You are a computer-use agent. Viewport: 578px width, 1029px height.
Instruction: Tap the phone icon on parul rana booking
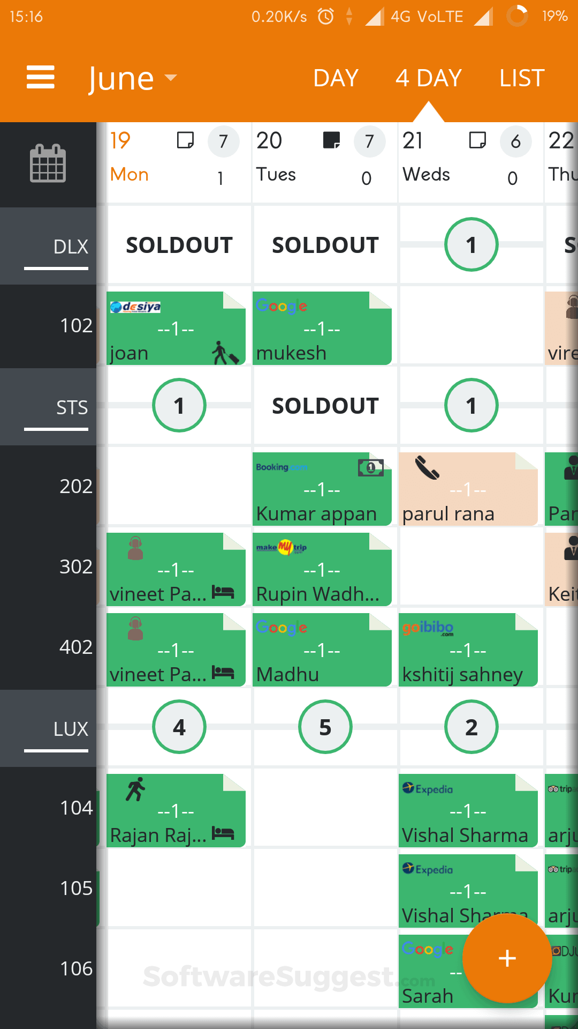pos(427,467)
